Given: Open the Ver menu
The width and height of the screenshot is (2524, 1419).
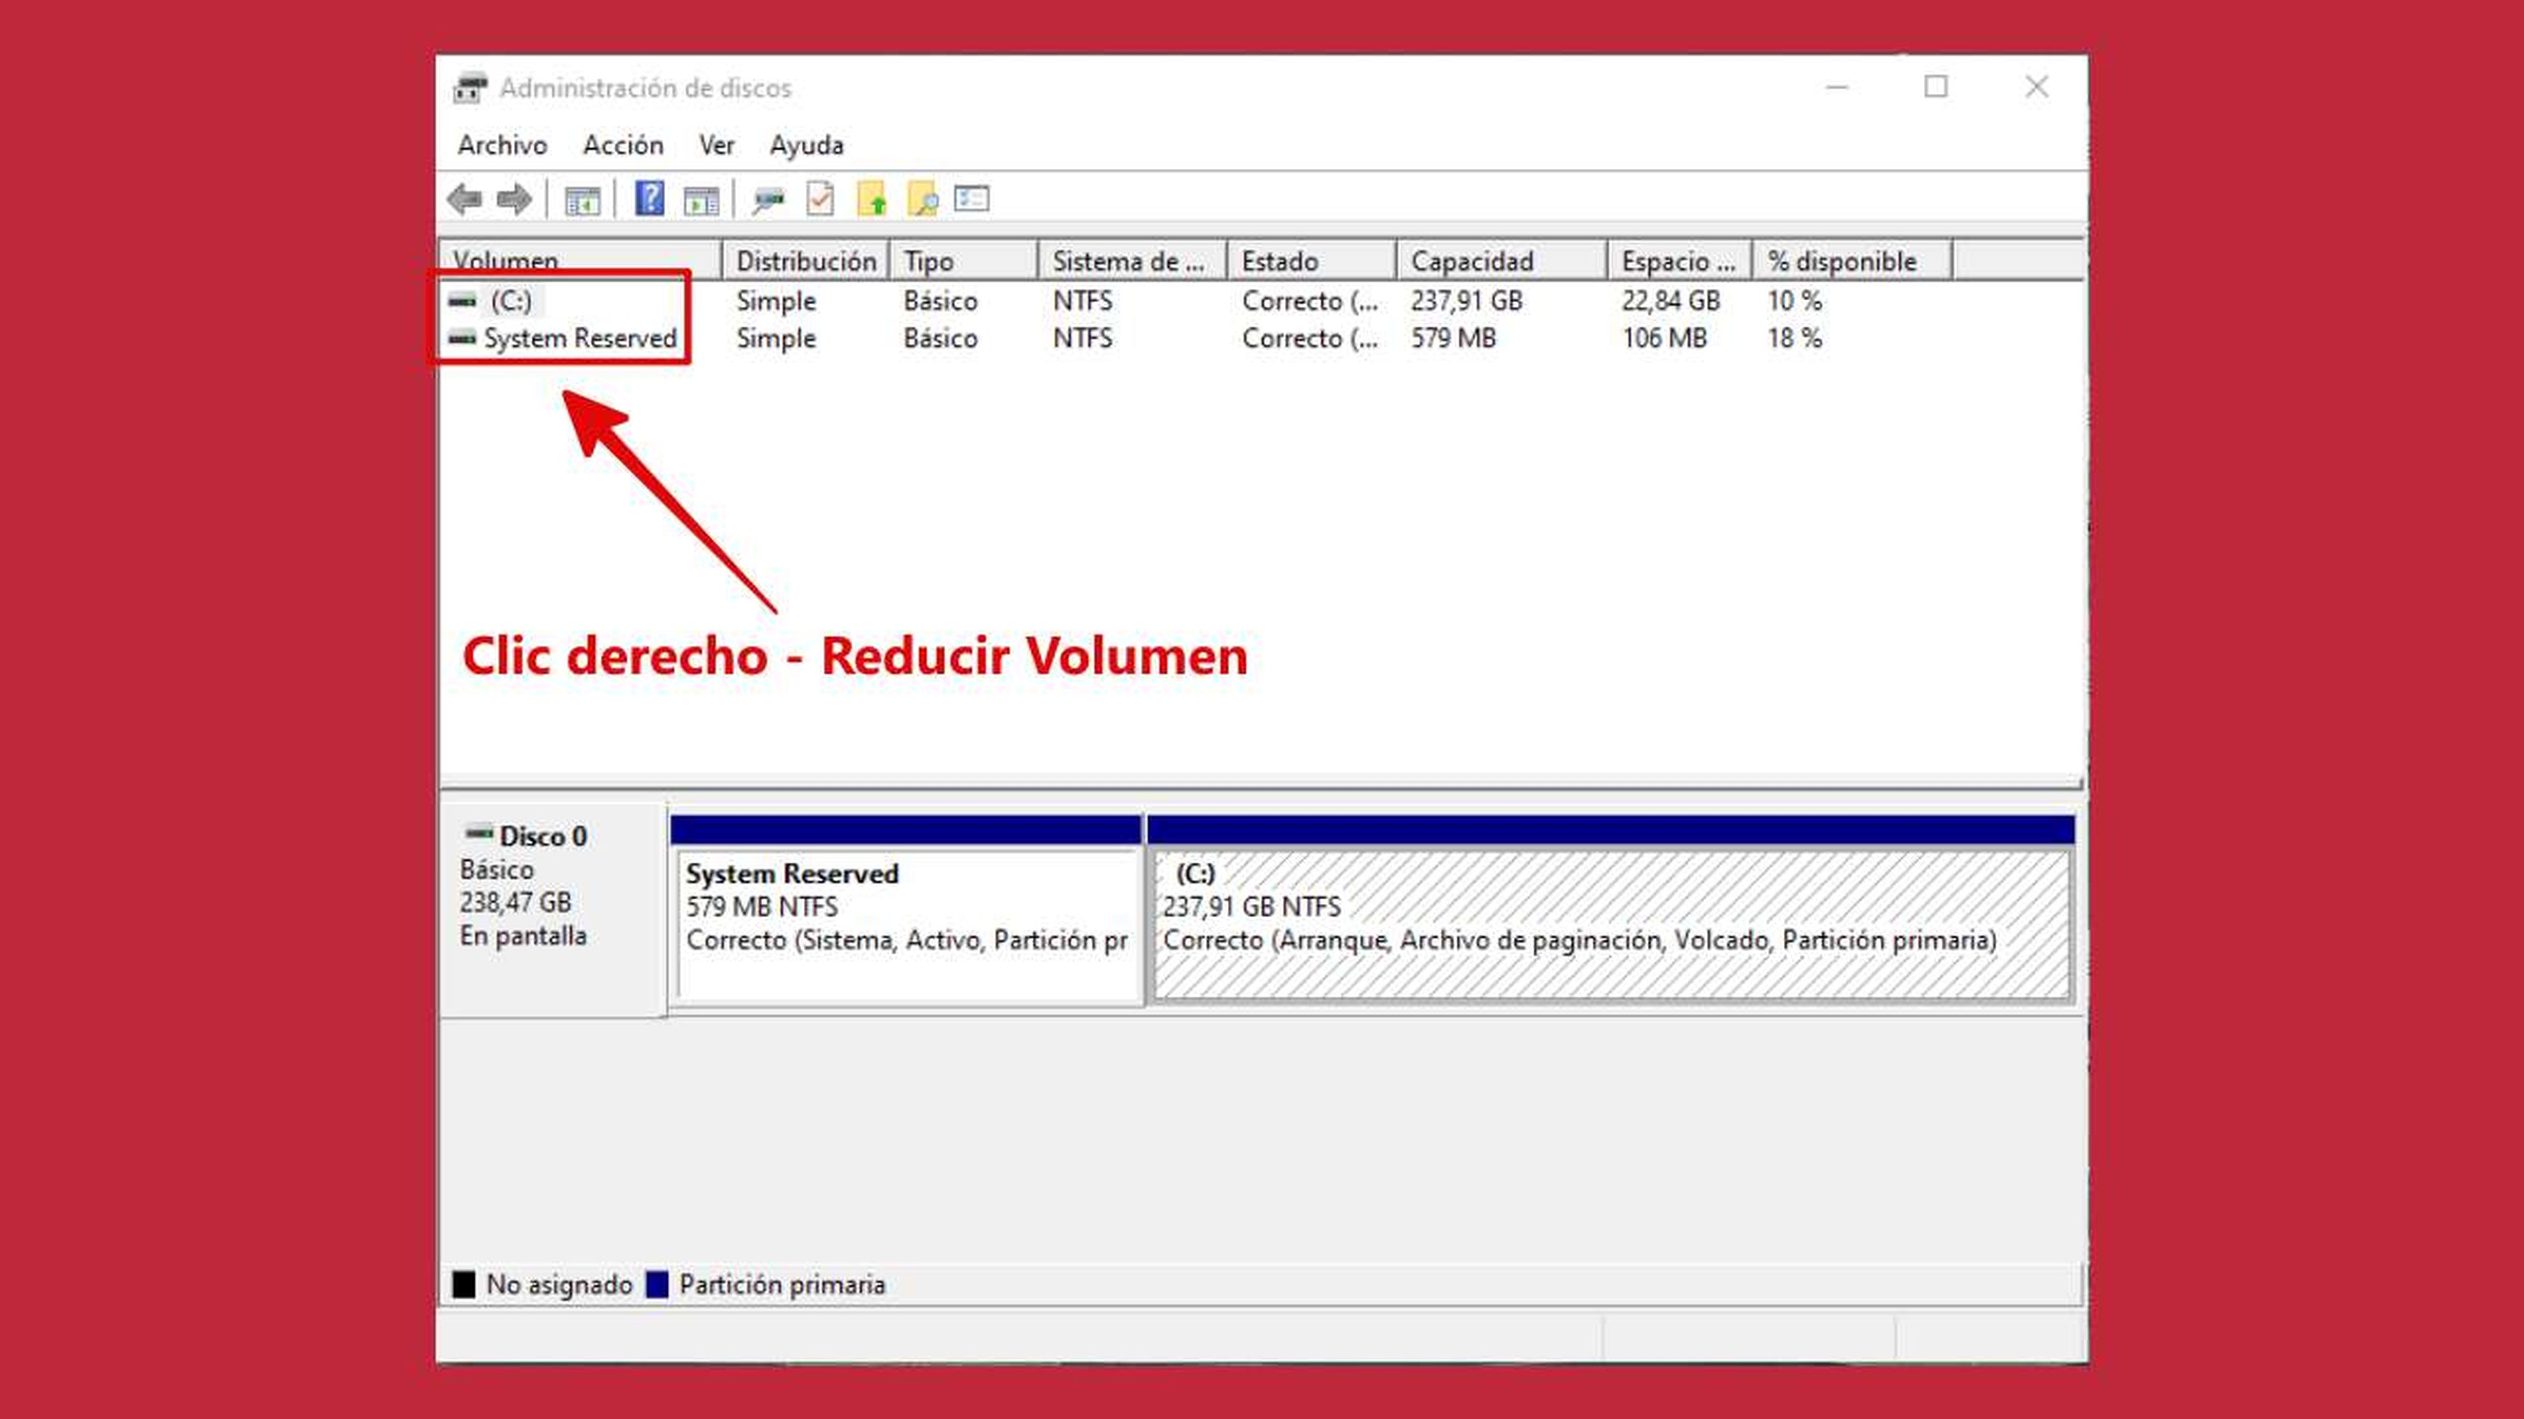Looking at the screenshot, I should point(716,145).
